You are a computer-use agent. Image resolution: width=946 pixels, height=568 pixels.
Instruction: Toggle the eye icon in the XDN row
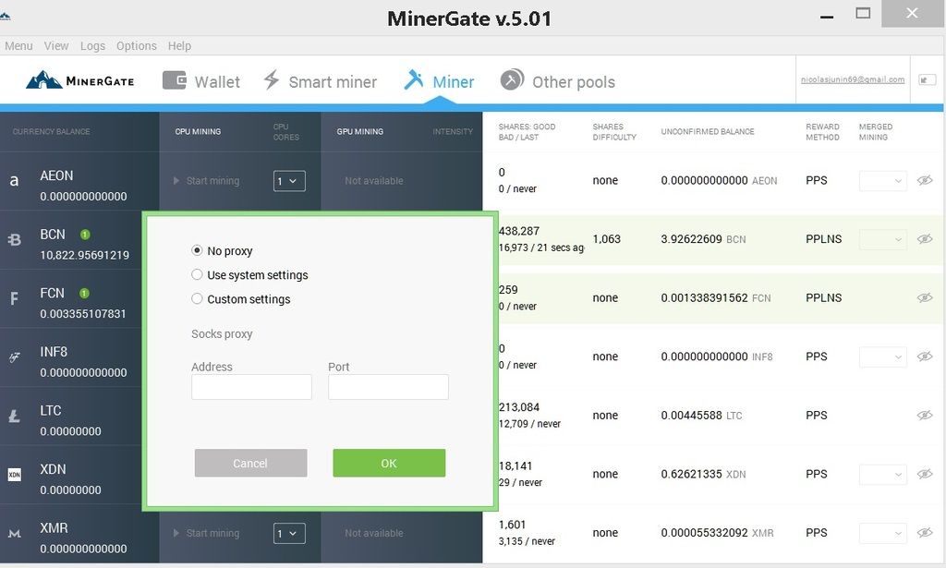click(x=924, y=474)
